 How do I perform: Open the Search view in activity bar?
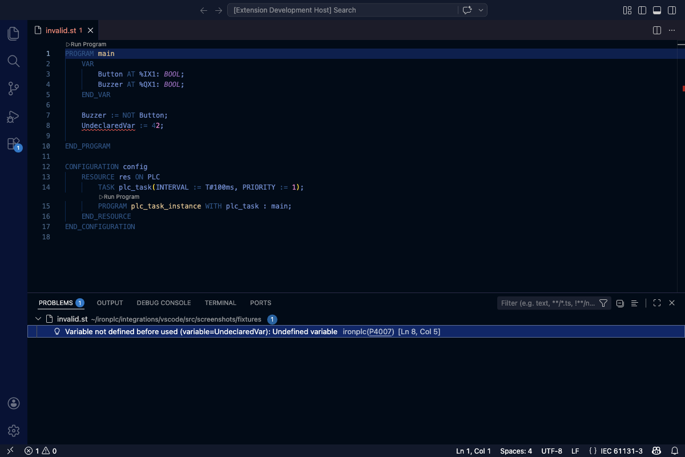pyautogui.click(x=14, y=61)
